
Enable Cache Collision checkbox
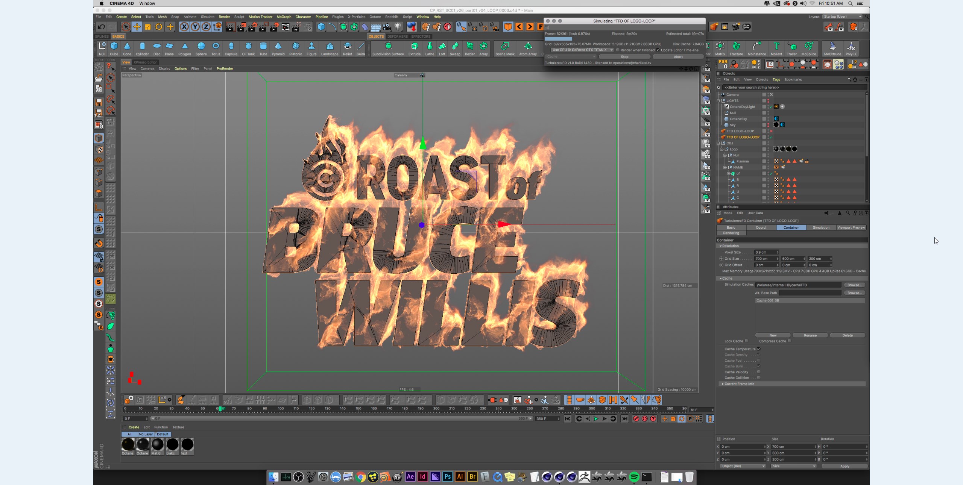(x=759, y=377)
